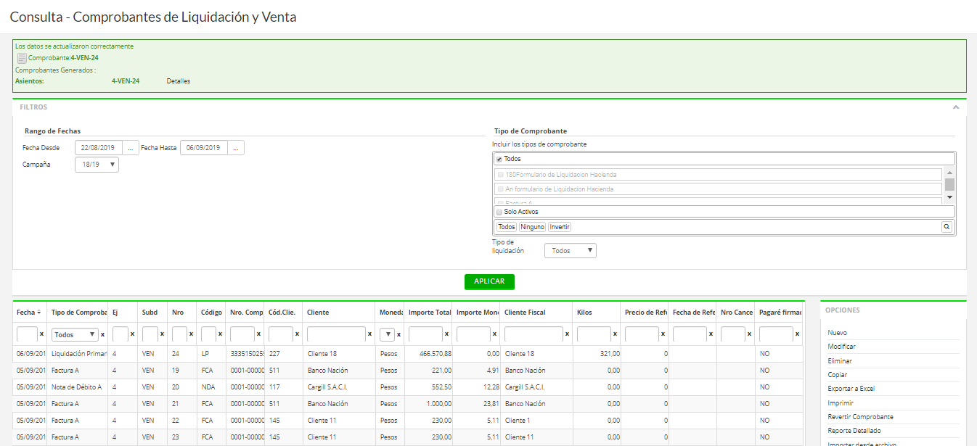Clear the Código column filter with its x
977x446 pixels.
click(220, 335)
